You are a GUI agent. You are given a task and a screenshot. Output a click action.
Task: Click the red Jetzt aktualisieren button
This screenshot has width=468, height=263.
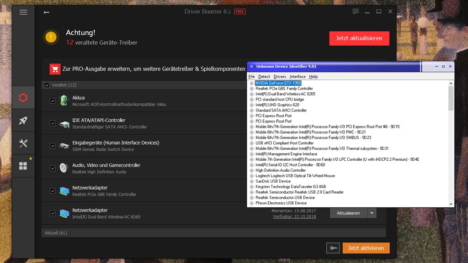(359, 38)
